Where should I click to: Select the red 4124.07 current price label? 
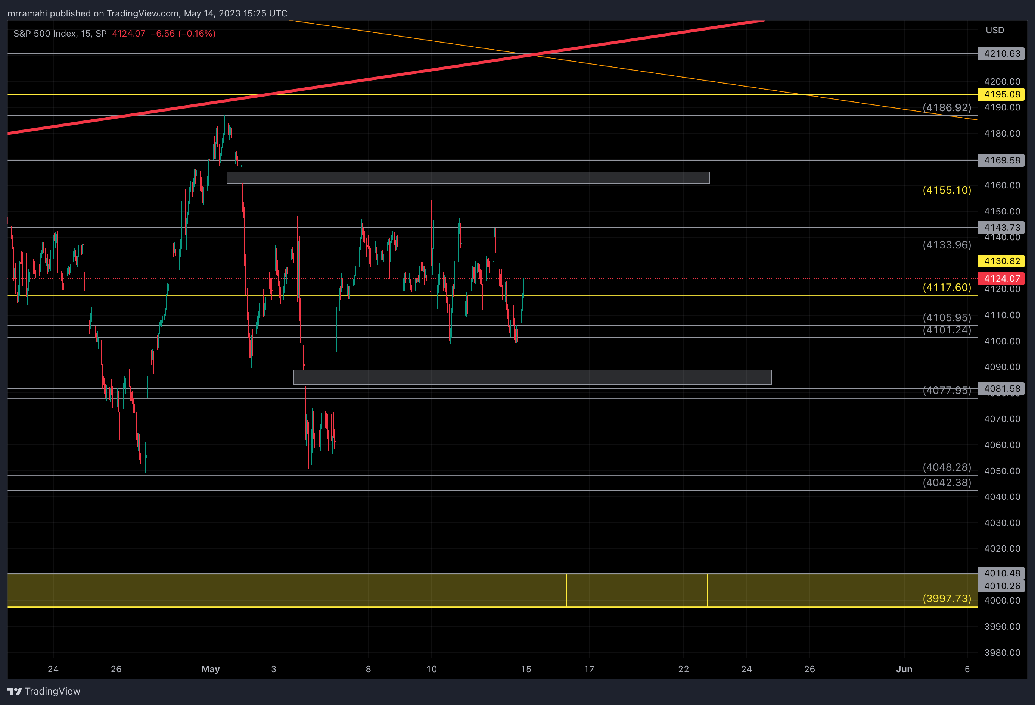[1001, 279]
